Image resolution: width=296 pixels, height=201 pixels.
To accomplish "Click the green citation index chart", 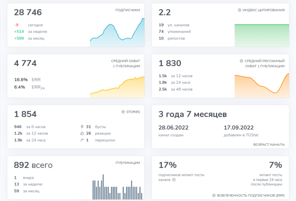I will [262, 36].
